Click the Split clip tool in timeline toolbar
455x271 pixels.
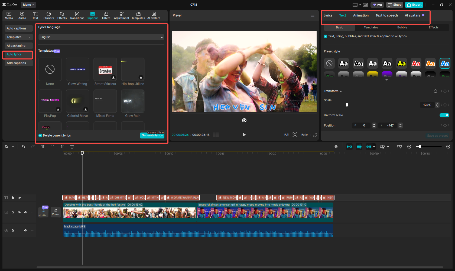coord(43,147)
